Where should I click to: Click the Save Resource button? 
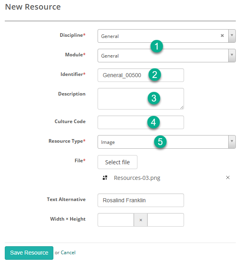click(x=29, y=253)
